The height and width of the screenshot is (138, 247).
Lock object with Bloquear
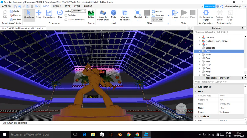(x=158, y=15)
